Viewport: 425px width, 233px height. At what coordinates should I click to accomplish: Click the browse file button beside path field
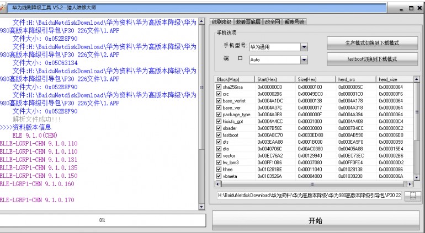click(412, 196)
